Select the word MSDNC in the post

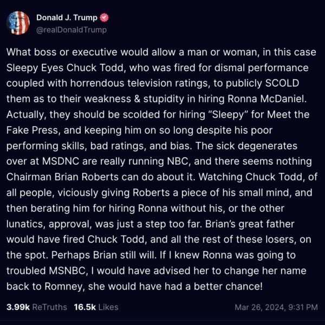pos(61,161)
